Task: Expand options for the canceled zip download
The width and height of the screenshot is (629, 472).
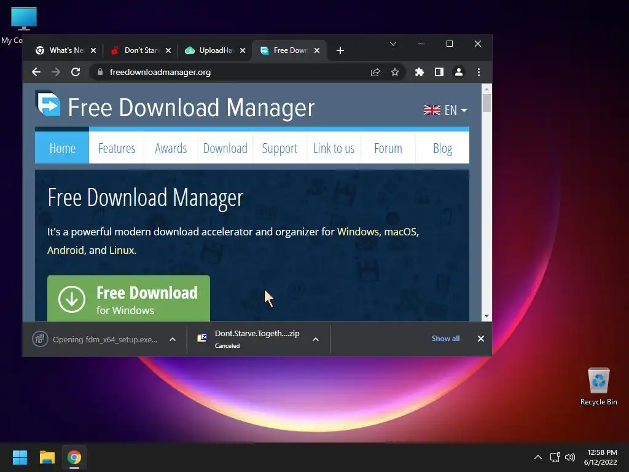Action: click(316, 339)
